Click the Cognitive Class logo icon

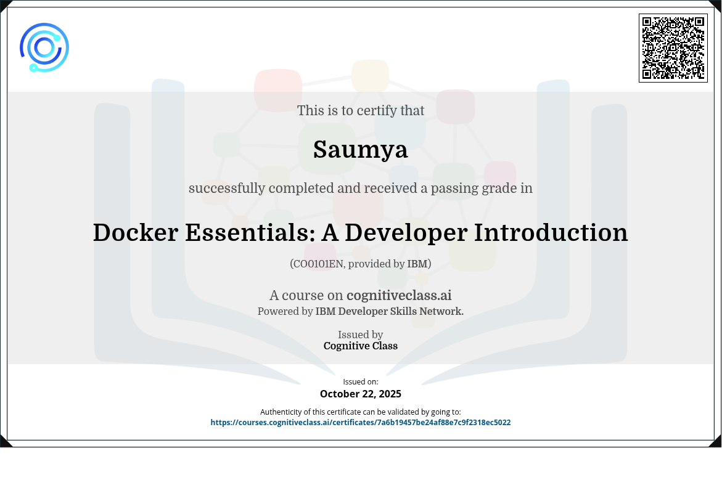coord(44,47)
